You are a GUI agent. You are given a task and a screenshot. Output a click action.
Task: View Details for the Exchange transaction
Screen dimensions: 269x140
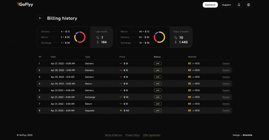pos(226,97)
